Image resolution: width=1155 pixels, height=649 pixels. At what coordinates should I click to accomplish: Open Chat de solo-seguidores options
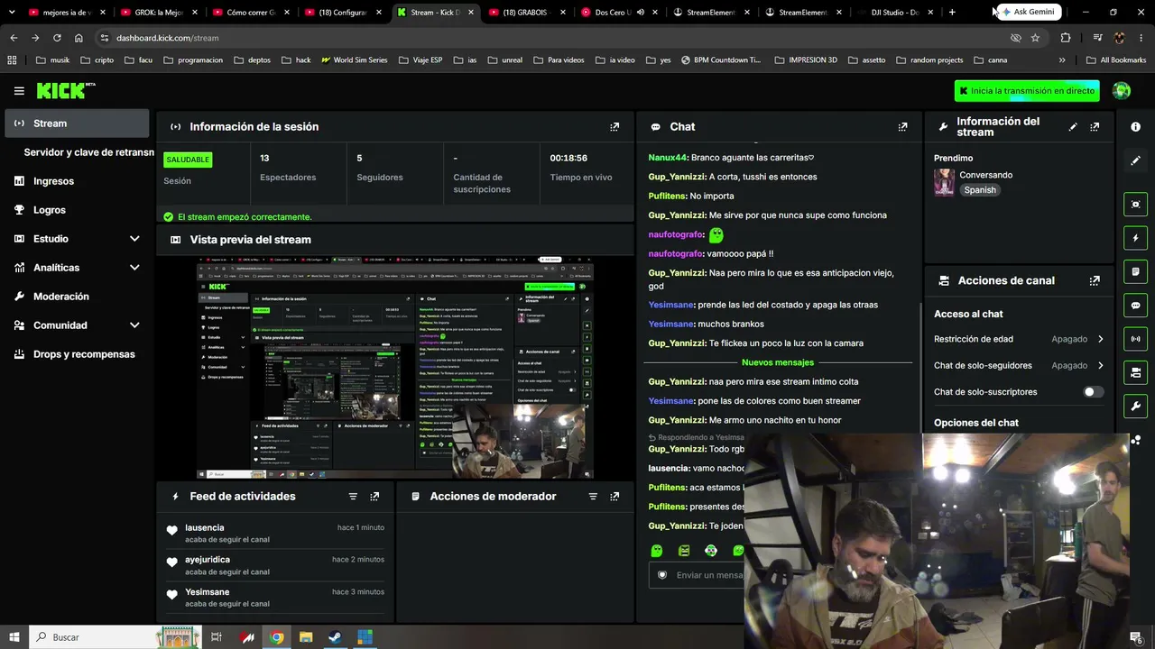[1019, 365]
